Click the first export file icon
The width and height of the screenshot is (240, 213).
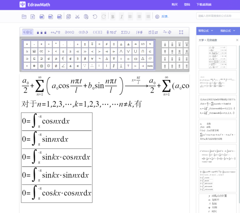coord(42,16)
